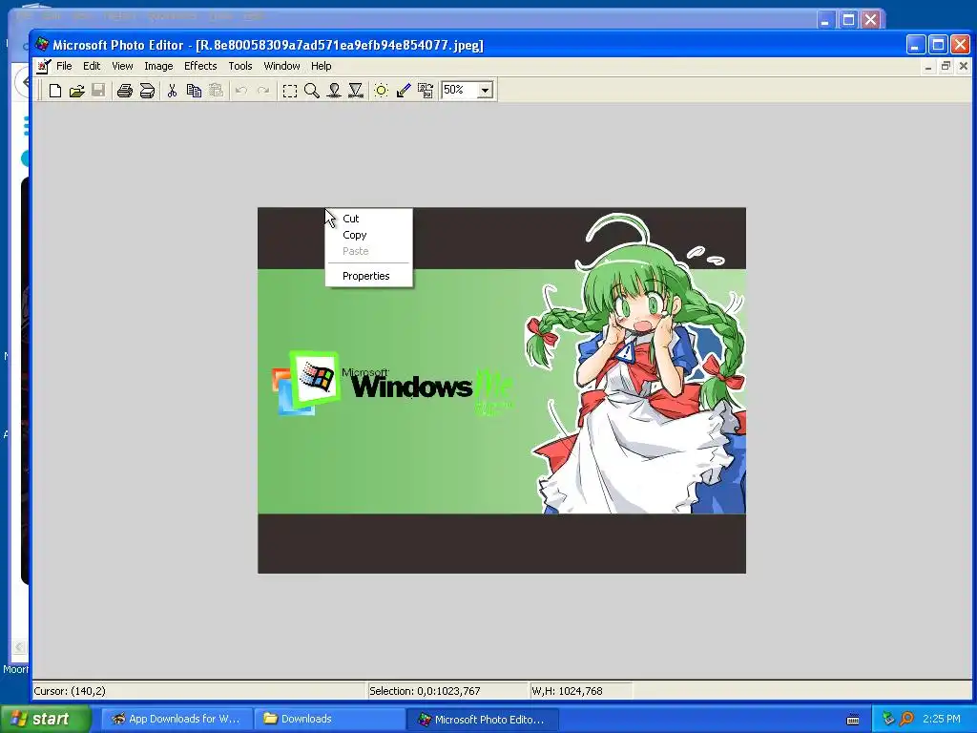This screenshot has width=977, height=733.
Task: Select the Smudge tool icon
Action: click(334, 91)
